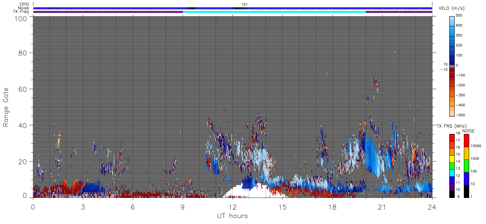The width and height of the screenshot is (486, 224).
Task: Click the CPID value '151'
Action: [245, 4]
